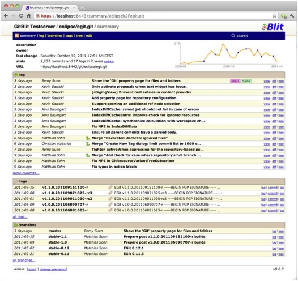This screenshot has width=298, height=281.
Task: Focus the repository search field
Action: [x=257, y=36]
